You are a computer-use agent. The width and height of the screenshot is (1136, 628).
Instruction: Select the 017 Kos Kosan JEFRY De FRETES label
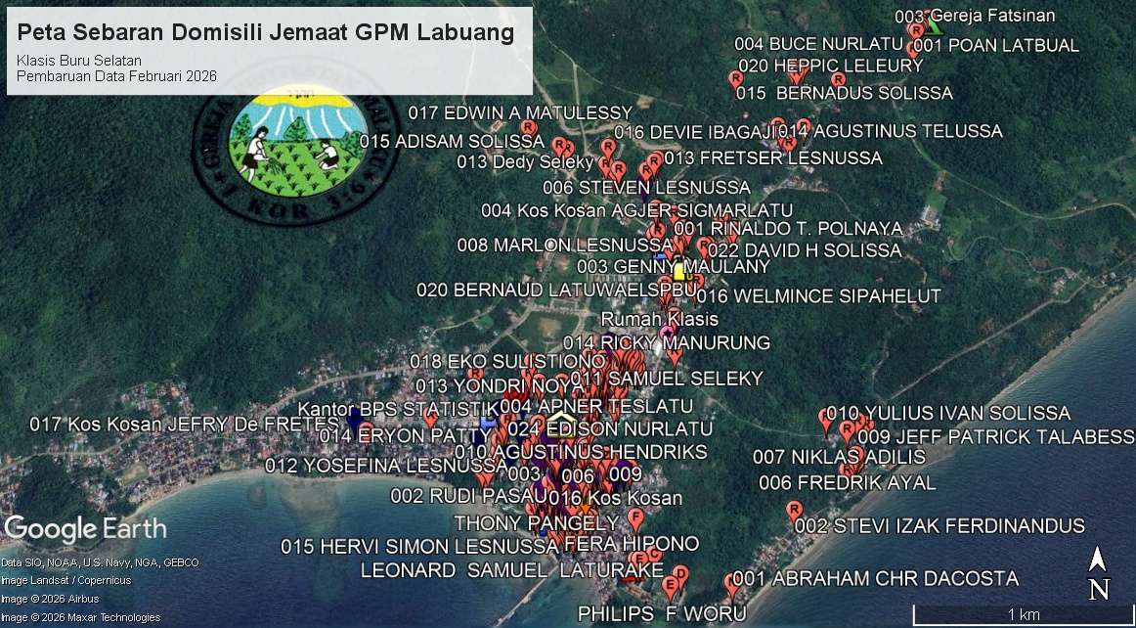pyautogui.click(x=185, y=424)
